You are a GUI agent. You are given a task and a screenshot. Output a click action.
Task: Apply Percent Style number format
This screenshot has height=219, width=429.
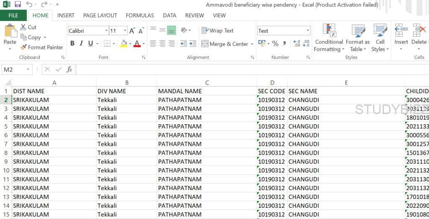coord(275,43)
